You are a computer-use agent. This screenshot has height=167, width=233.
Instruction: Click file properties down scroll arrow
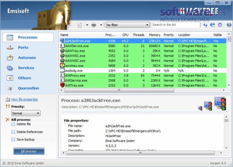(226, 148)
